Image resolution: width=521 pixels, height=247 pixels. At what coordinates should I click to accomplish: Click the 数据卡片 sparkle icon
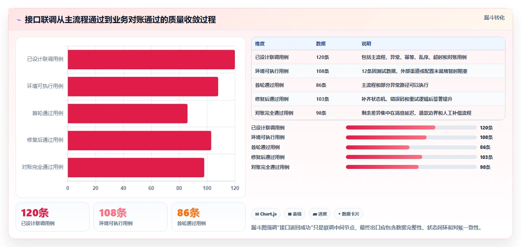coord(339,214)
